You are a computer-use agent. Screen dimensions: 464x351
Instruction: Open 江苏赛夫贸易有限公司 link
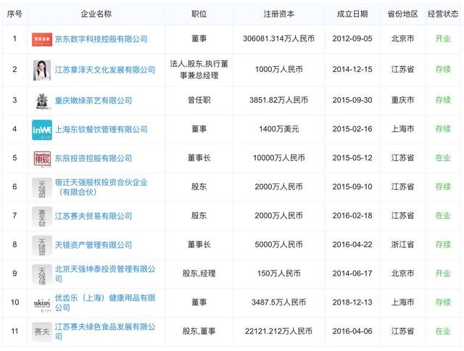[94, 216]
